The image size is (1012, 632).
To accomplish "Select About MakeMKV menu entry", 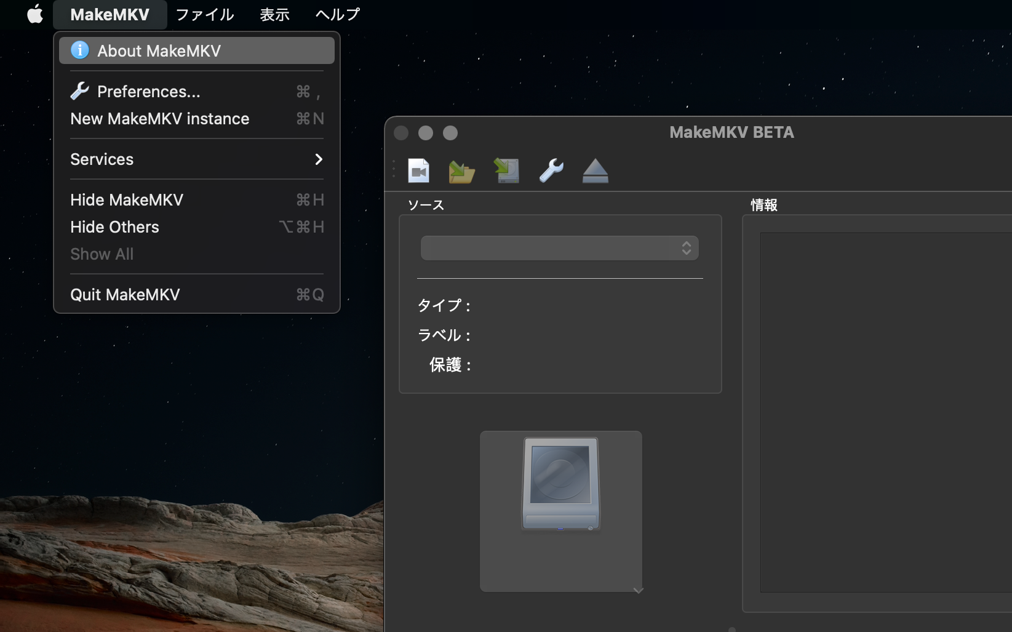I will point(197,50).
